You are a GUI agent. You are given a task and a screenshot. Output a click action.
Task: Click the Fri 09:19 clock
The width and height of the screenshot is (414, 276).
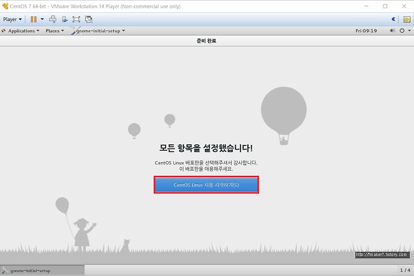click(366, 31)
